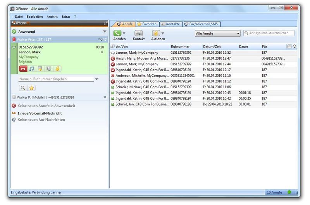Click the dock icon in XPhone UC header
This screenshot has width=310, height=205.
pos(105,24)
